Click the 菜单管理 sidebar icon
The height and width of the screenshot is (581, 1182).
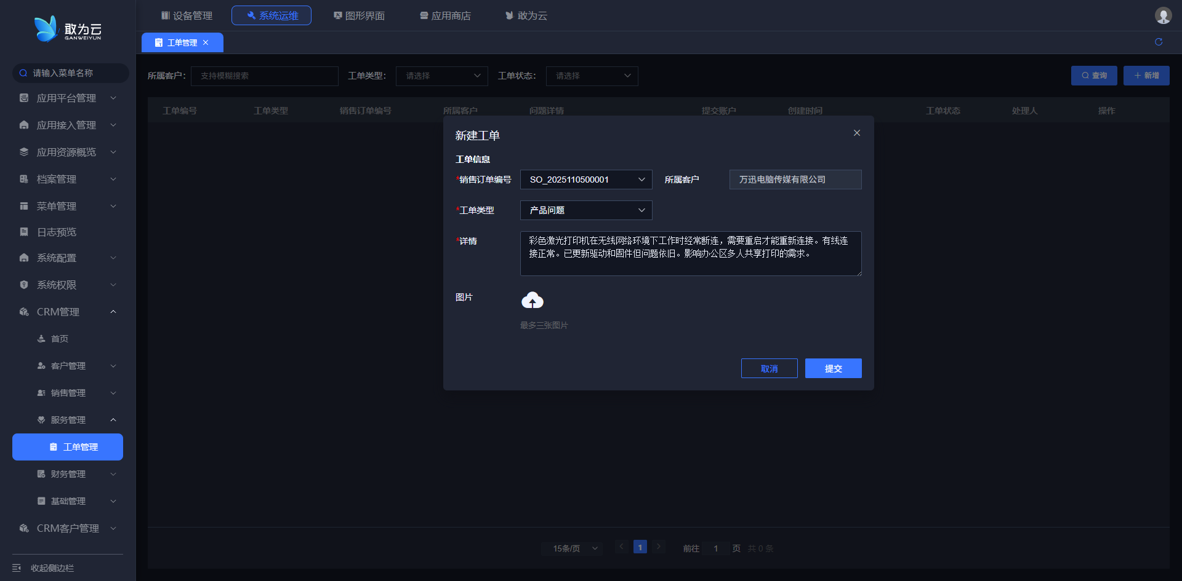(24, 206)
